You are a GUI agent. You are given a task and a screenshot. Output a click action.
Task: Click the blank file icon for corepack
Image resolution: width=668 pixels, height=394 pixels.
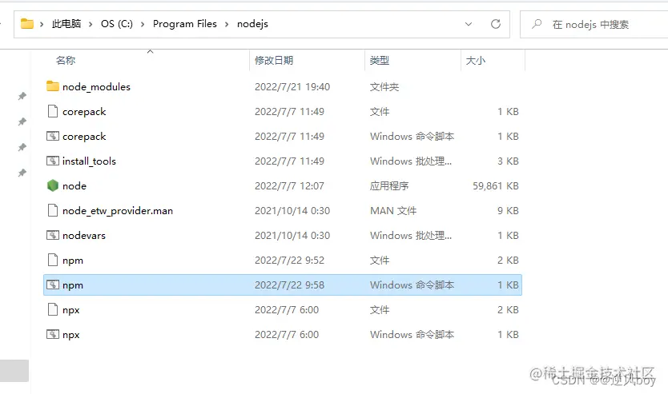pos(52,111)
